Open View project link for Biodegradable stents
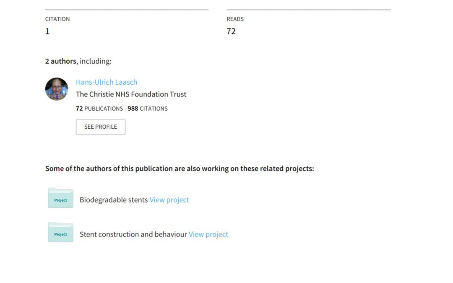This screenshot has width=453, height=283. tap(169, 200)
